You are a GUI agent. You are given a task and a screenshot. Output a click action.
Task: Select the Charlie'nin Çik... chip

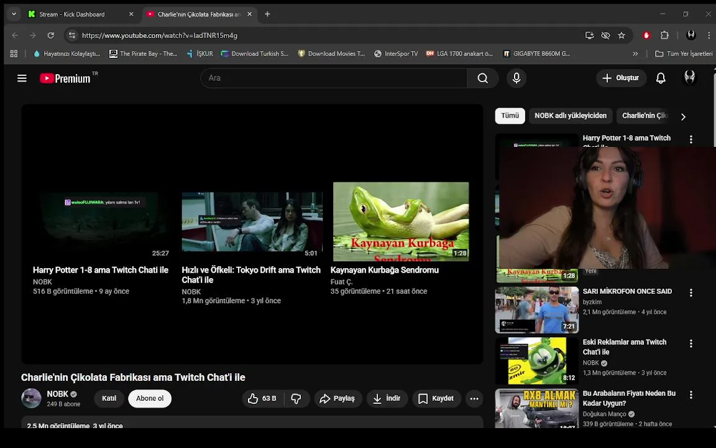pos(645,116)
